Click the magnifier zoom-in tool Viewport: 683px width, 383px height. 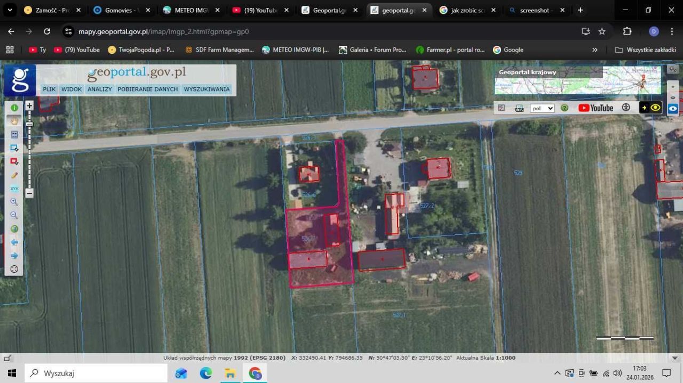(x=14, y=202)
